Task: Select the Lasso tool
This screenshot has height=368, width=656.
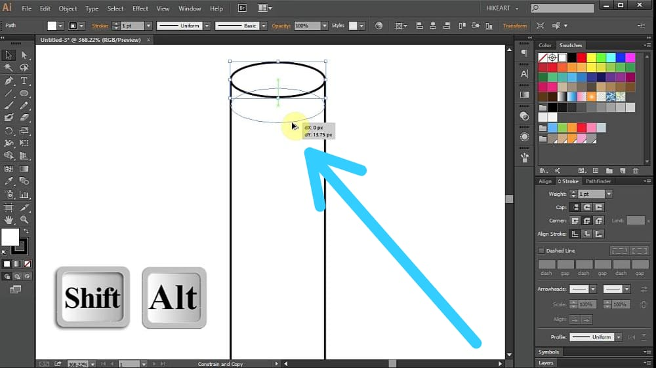Action: [24, 67]
